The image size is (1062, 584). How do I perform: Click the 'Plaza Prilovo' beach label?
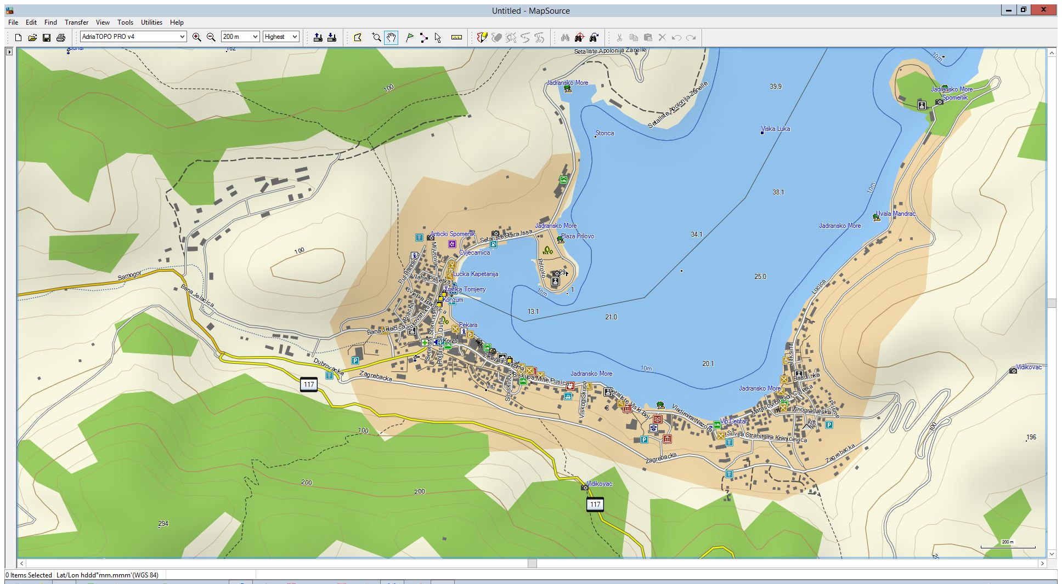pos(578,236)
